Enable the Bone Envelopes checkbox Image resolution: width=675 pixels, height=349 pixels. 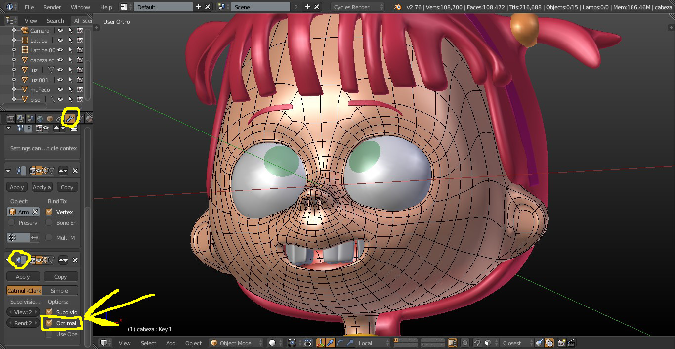(x=49, y=223)
